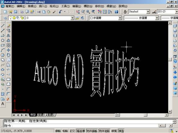This screenshot has width=178, height=133.
Task: Open the Standard text style dropdown
Action: [x=148, y=12]
